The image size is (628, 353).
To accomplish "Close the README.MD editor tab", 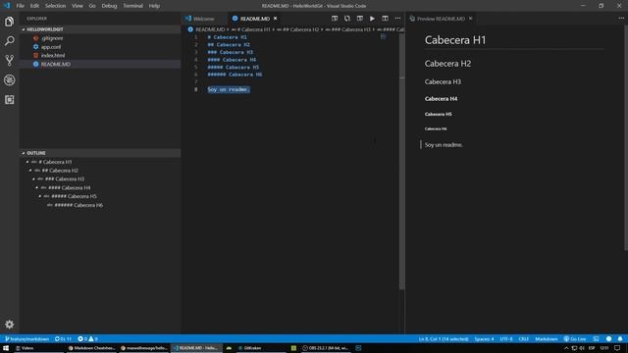I will coord(275,19).
